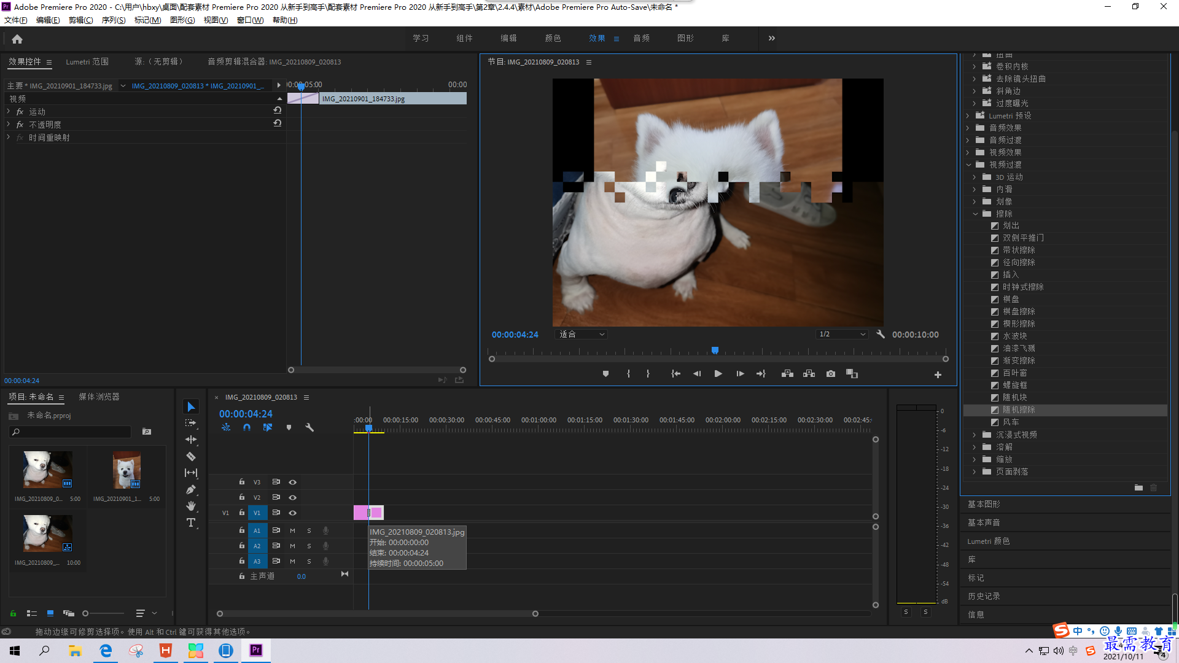Collapse the 视频过渡 folder
This screenshot has height=663, width=1179.
(x=968, y=165)
